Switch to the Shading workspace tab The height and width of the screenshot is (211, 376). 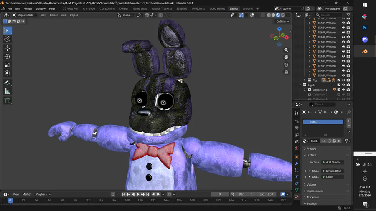[x=247, y=8]
